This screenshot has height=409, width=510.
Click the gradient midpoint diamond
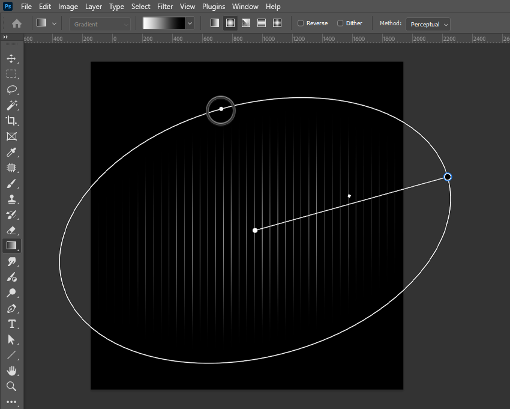coord(349,196)
